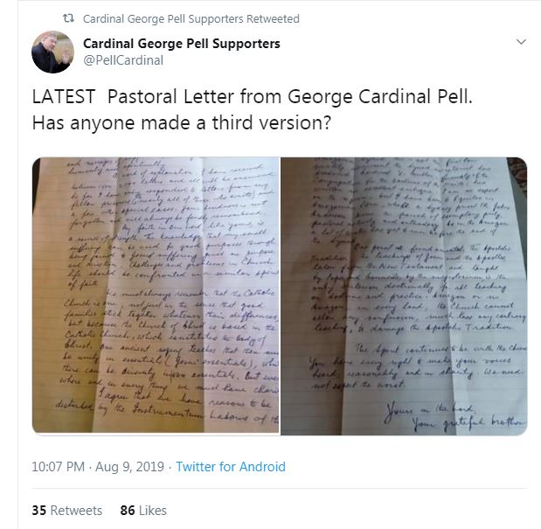Click 'Cardinal George Pell Supporters Retweeted' label

[x=191, y=18]
